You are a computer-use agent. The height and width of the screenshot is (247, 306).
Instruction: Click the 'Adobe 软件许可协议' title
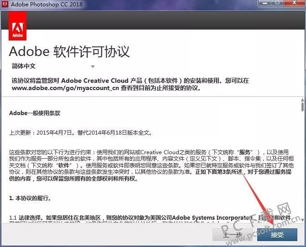tap(69, 51)
